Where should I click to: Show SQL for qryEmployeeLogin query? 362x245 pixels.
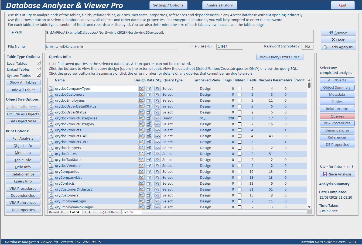[158, 201]
